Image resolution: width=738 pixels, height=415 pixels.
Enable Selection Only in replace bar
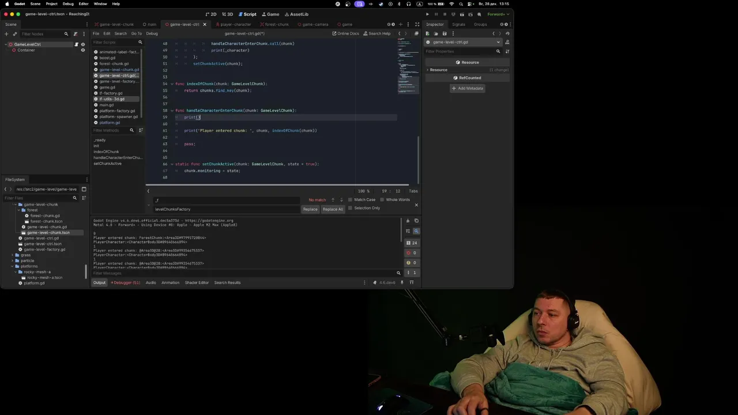(x=364, y=208)
